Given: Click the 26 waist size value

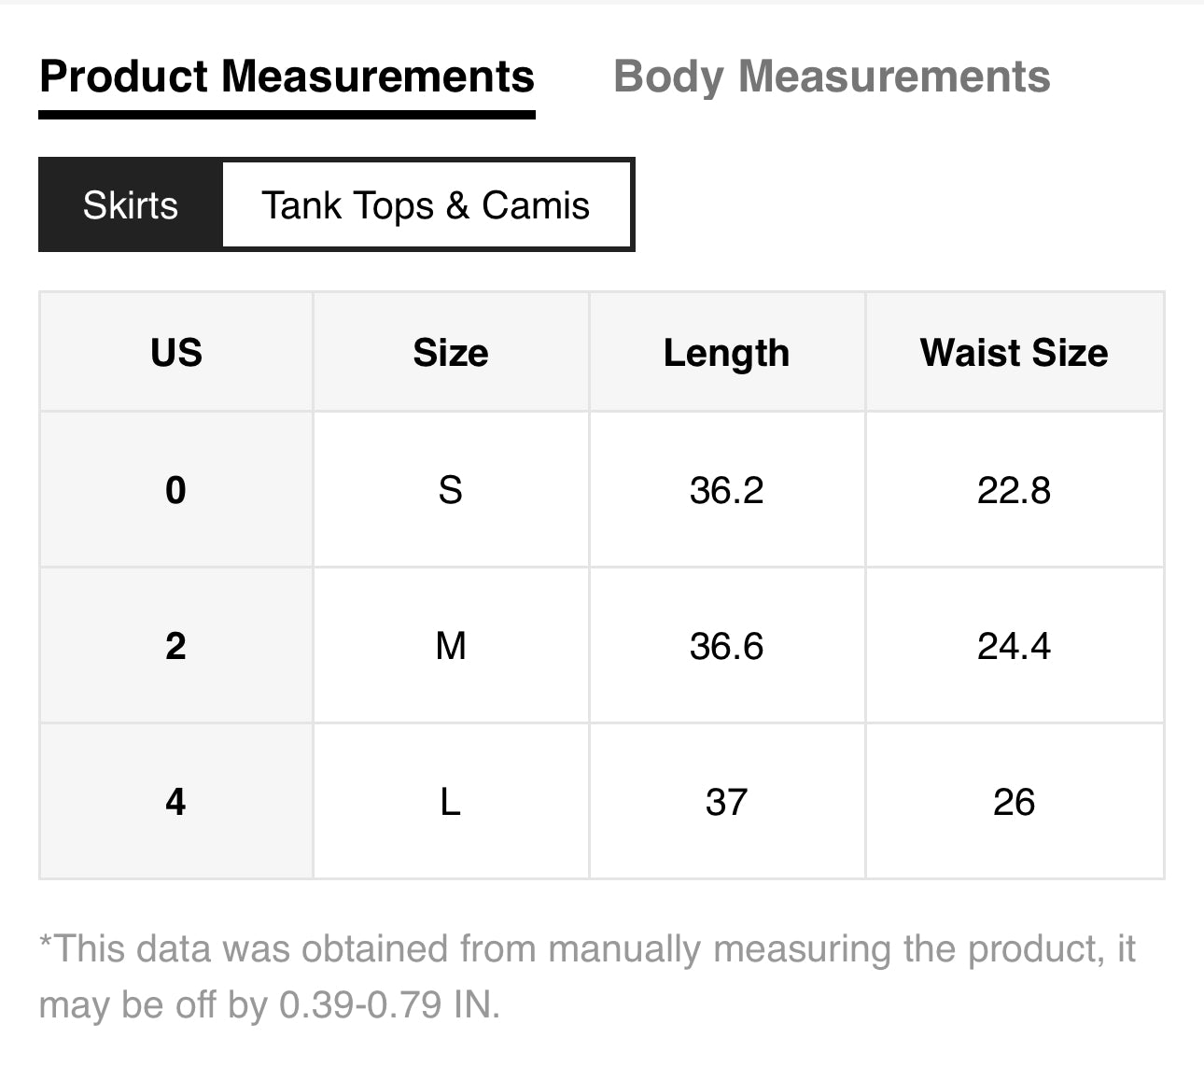Looking at the screenshot, I should point(1014,802).
